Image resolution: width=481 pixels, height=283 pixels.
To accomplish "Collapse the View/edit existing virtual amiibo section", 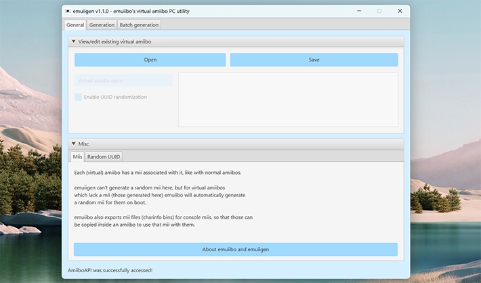I will [74, 41].
